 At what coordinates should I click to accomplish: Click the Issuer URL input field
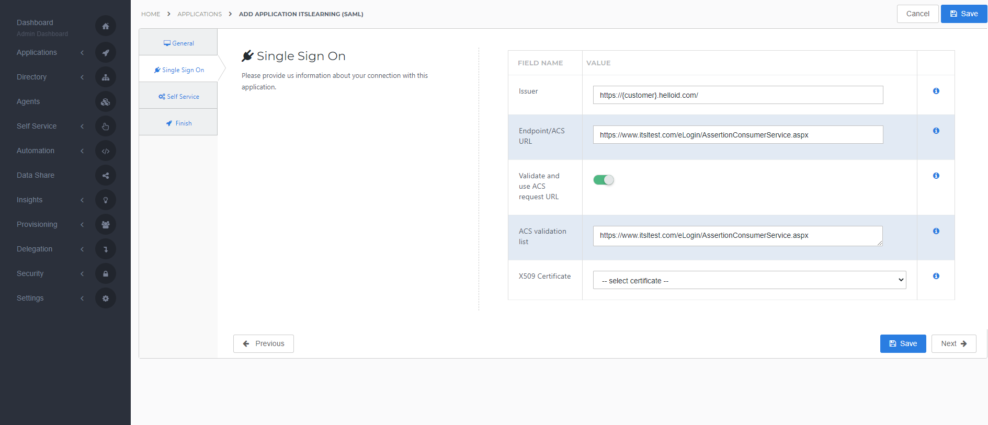click(738, 95)
